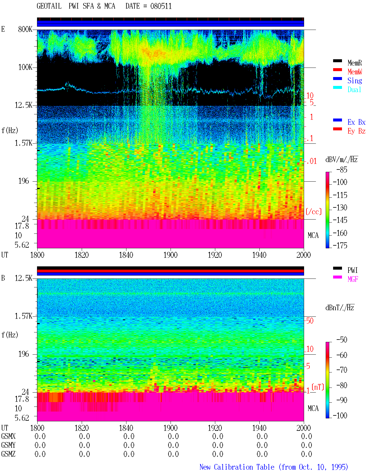Click the dBV/m electric field color bar
This screenshot has height=472, width=379.
(x=327, y=210)
